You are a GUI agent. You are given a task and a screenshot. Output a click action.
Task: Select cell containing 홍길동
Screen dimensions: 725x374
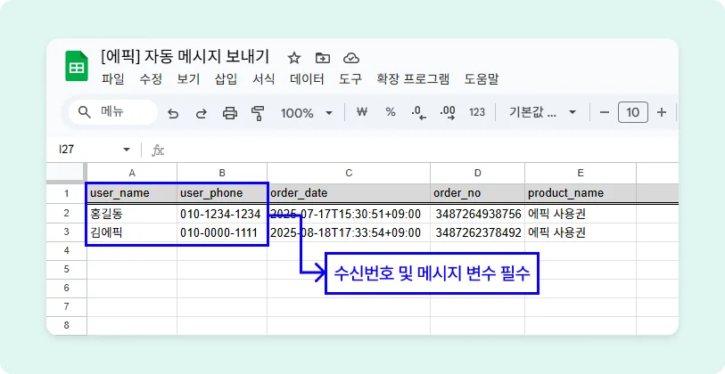[131, 214]
